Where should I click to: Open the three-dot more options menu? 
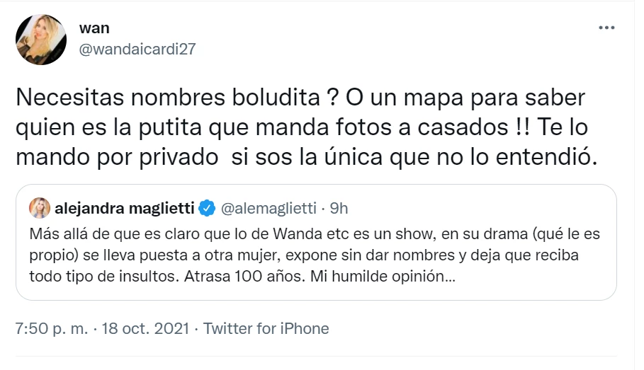[x=606, y=28]
